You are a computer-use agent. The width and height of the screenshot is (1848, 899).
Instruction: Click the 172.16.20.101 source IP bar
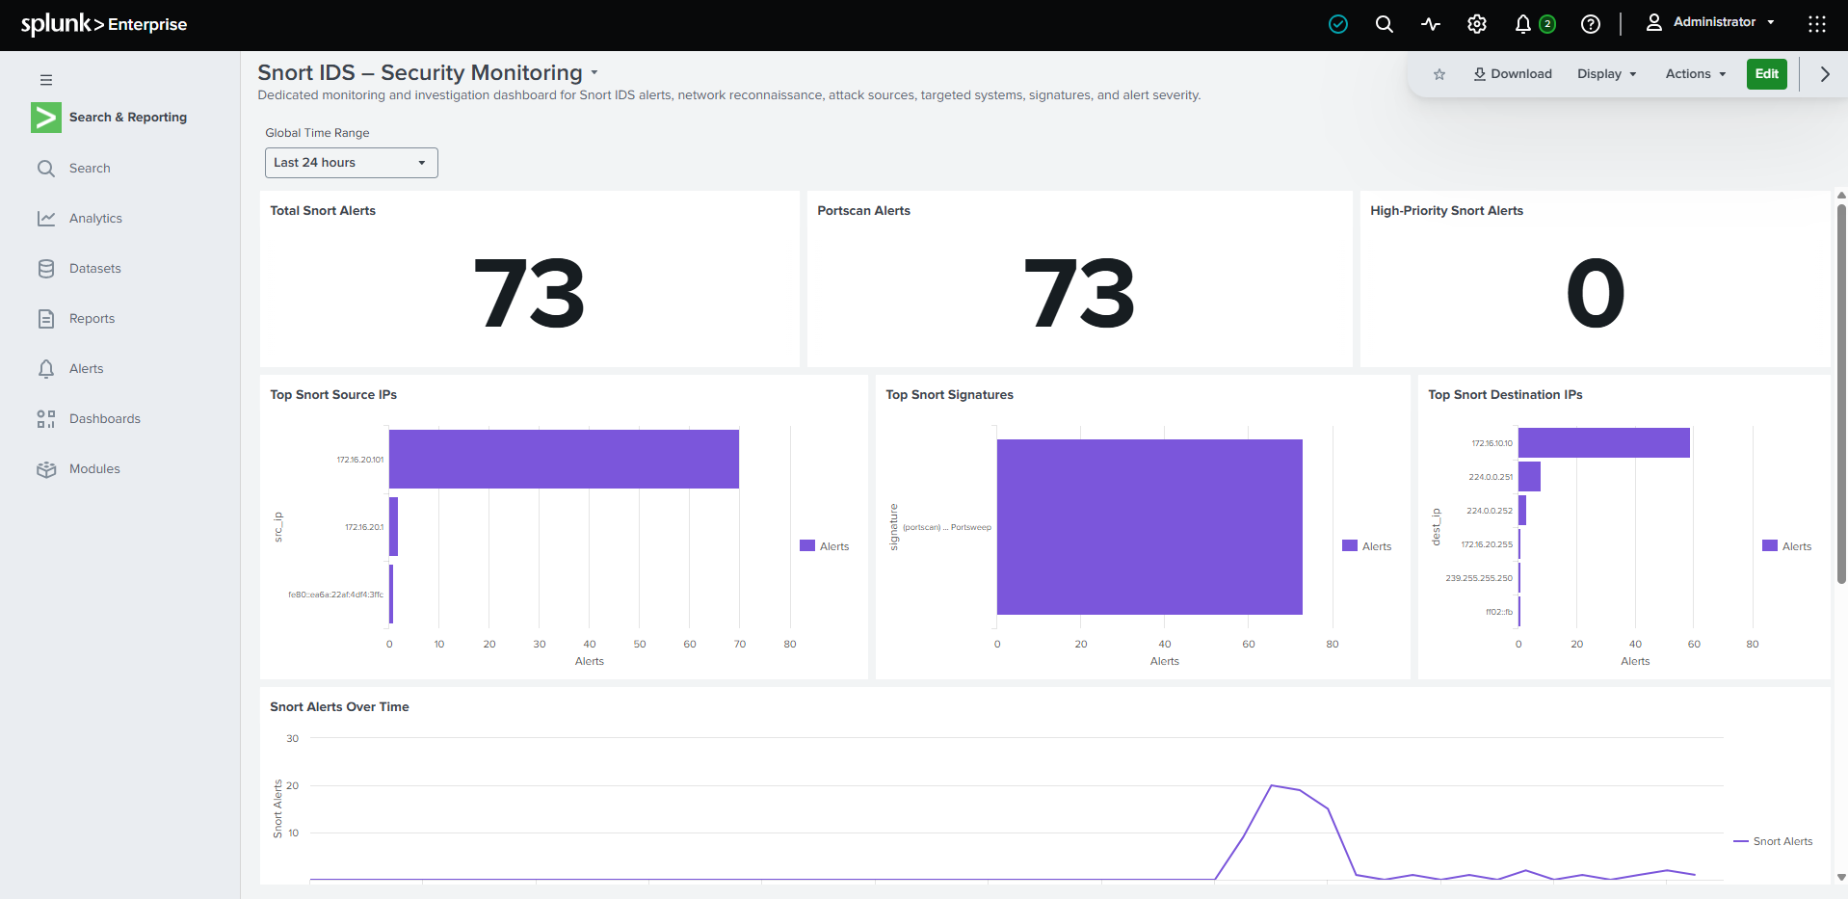(564, 460)
